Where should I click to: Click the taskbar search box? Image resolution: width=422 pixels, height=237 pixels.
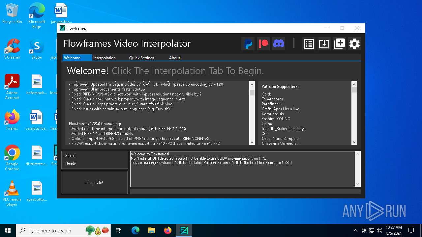tap(63, 230)
